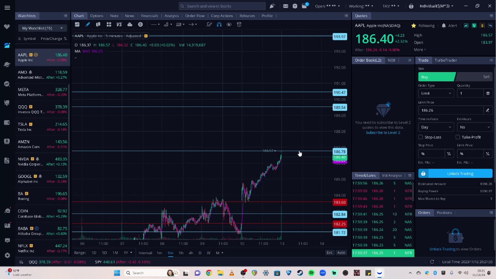Delete drawings with the trash icon
This screenshot has width=496, height=279.
coord(239,24)
